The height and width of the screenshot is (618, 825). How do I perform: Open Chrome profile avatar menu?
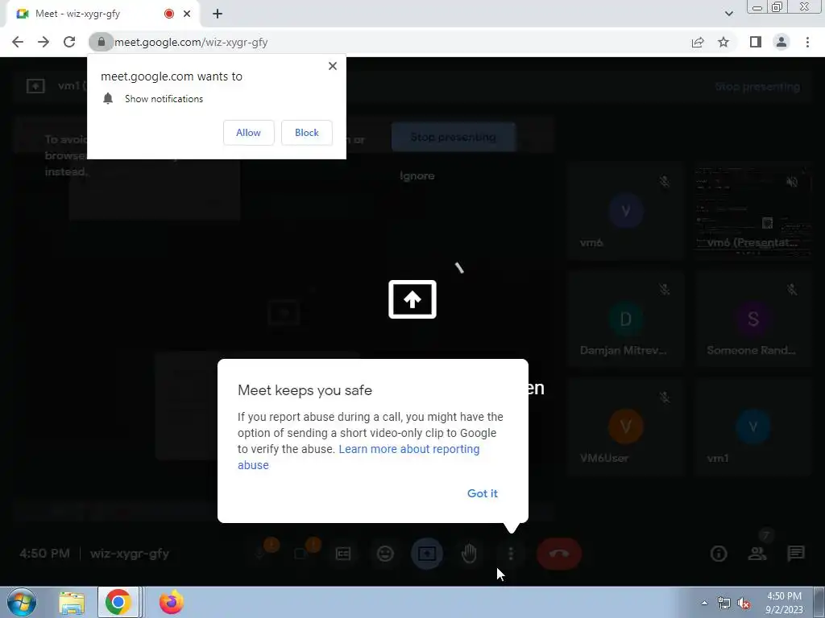tap(781, 42)
